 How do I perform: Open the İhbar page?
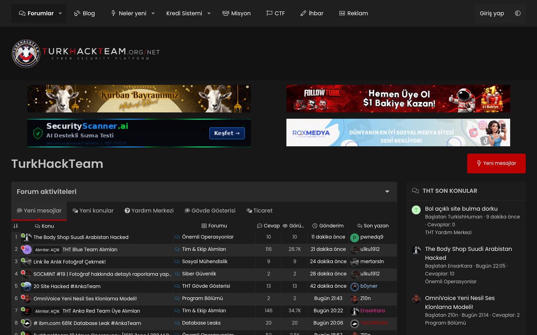[312, 13]
